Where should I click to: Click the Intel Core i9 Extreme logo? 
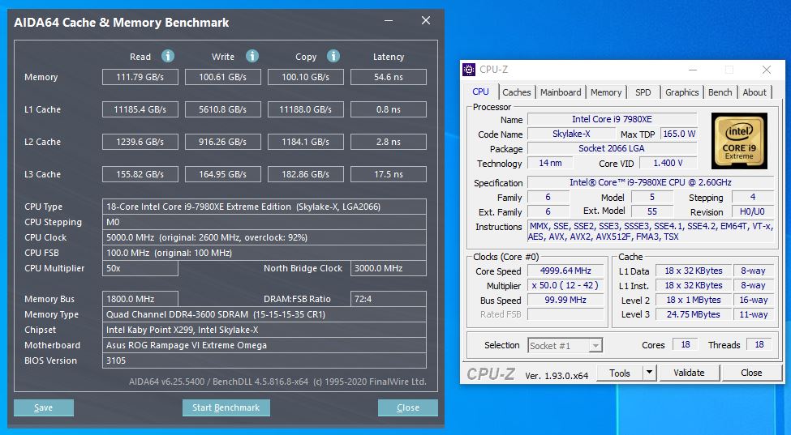pyautogui.click(x=739, y=141)
